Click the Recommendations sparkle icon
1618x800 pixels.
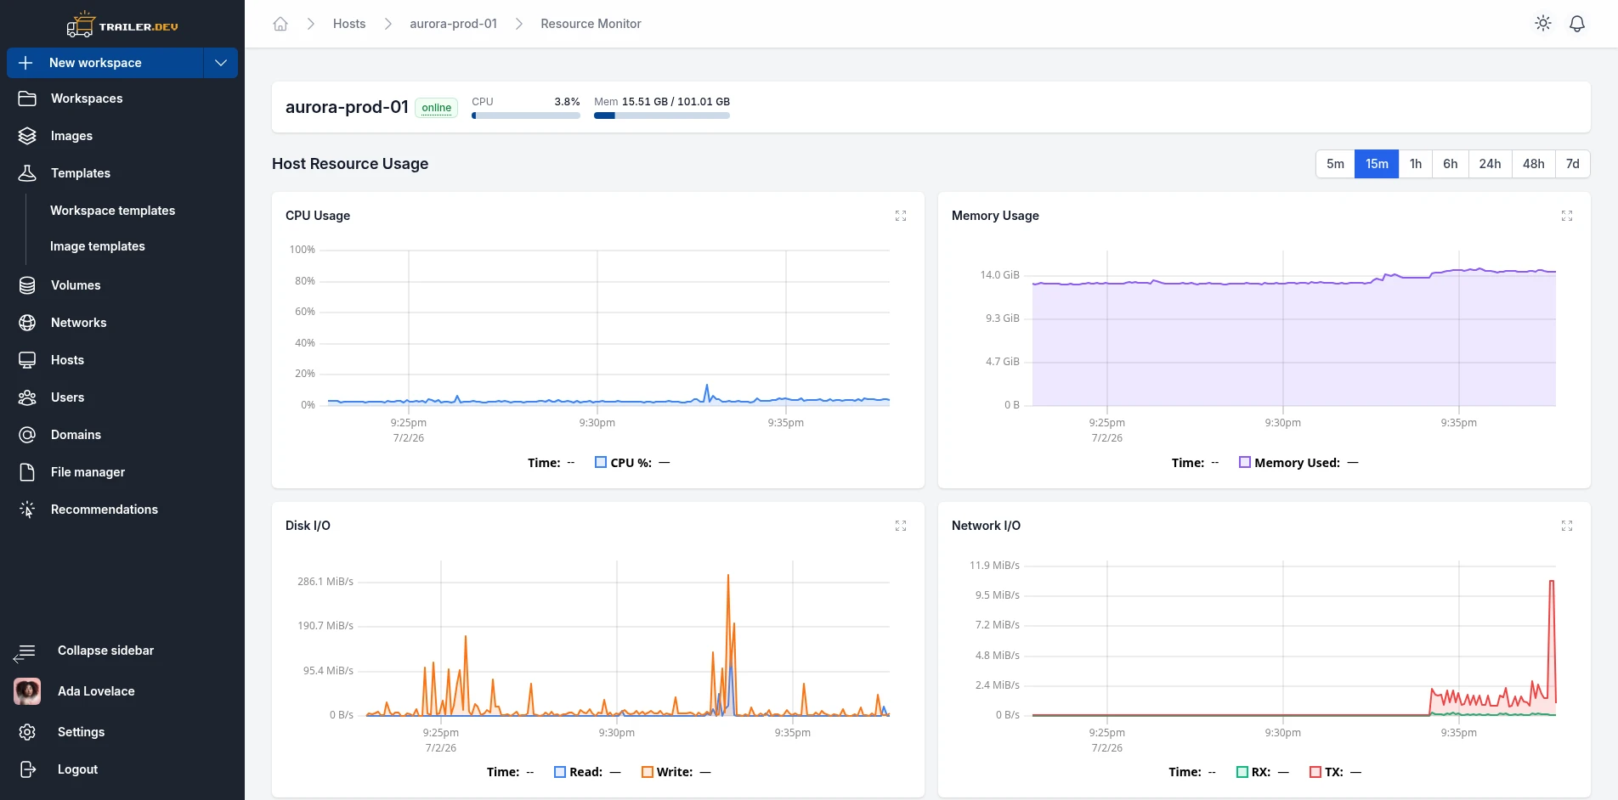pos(27,510)
